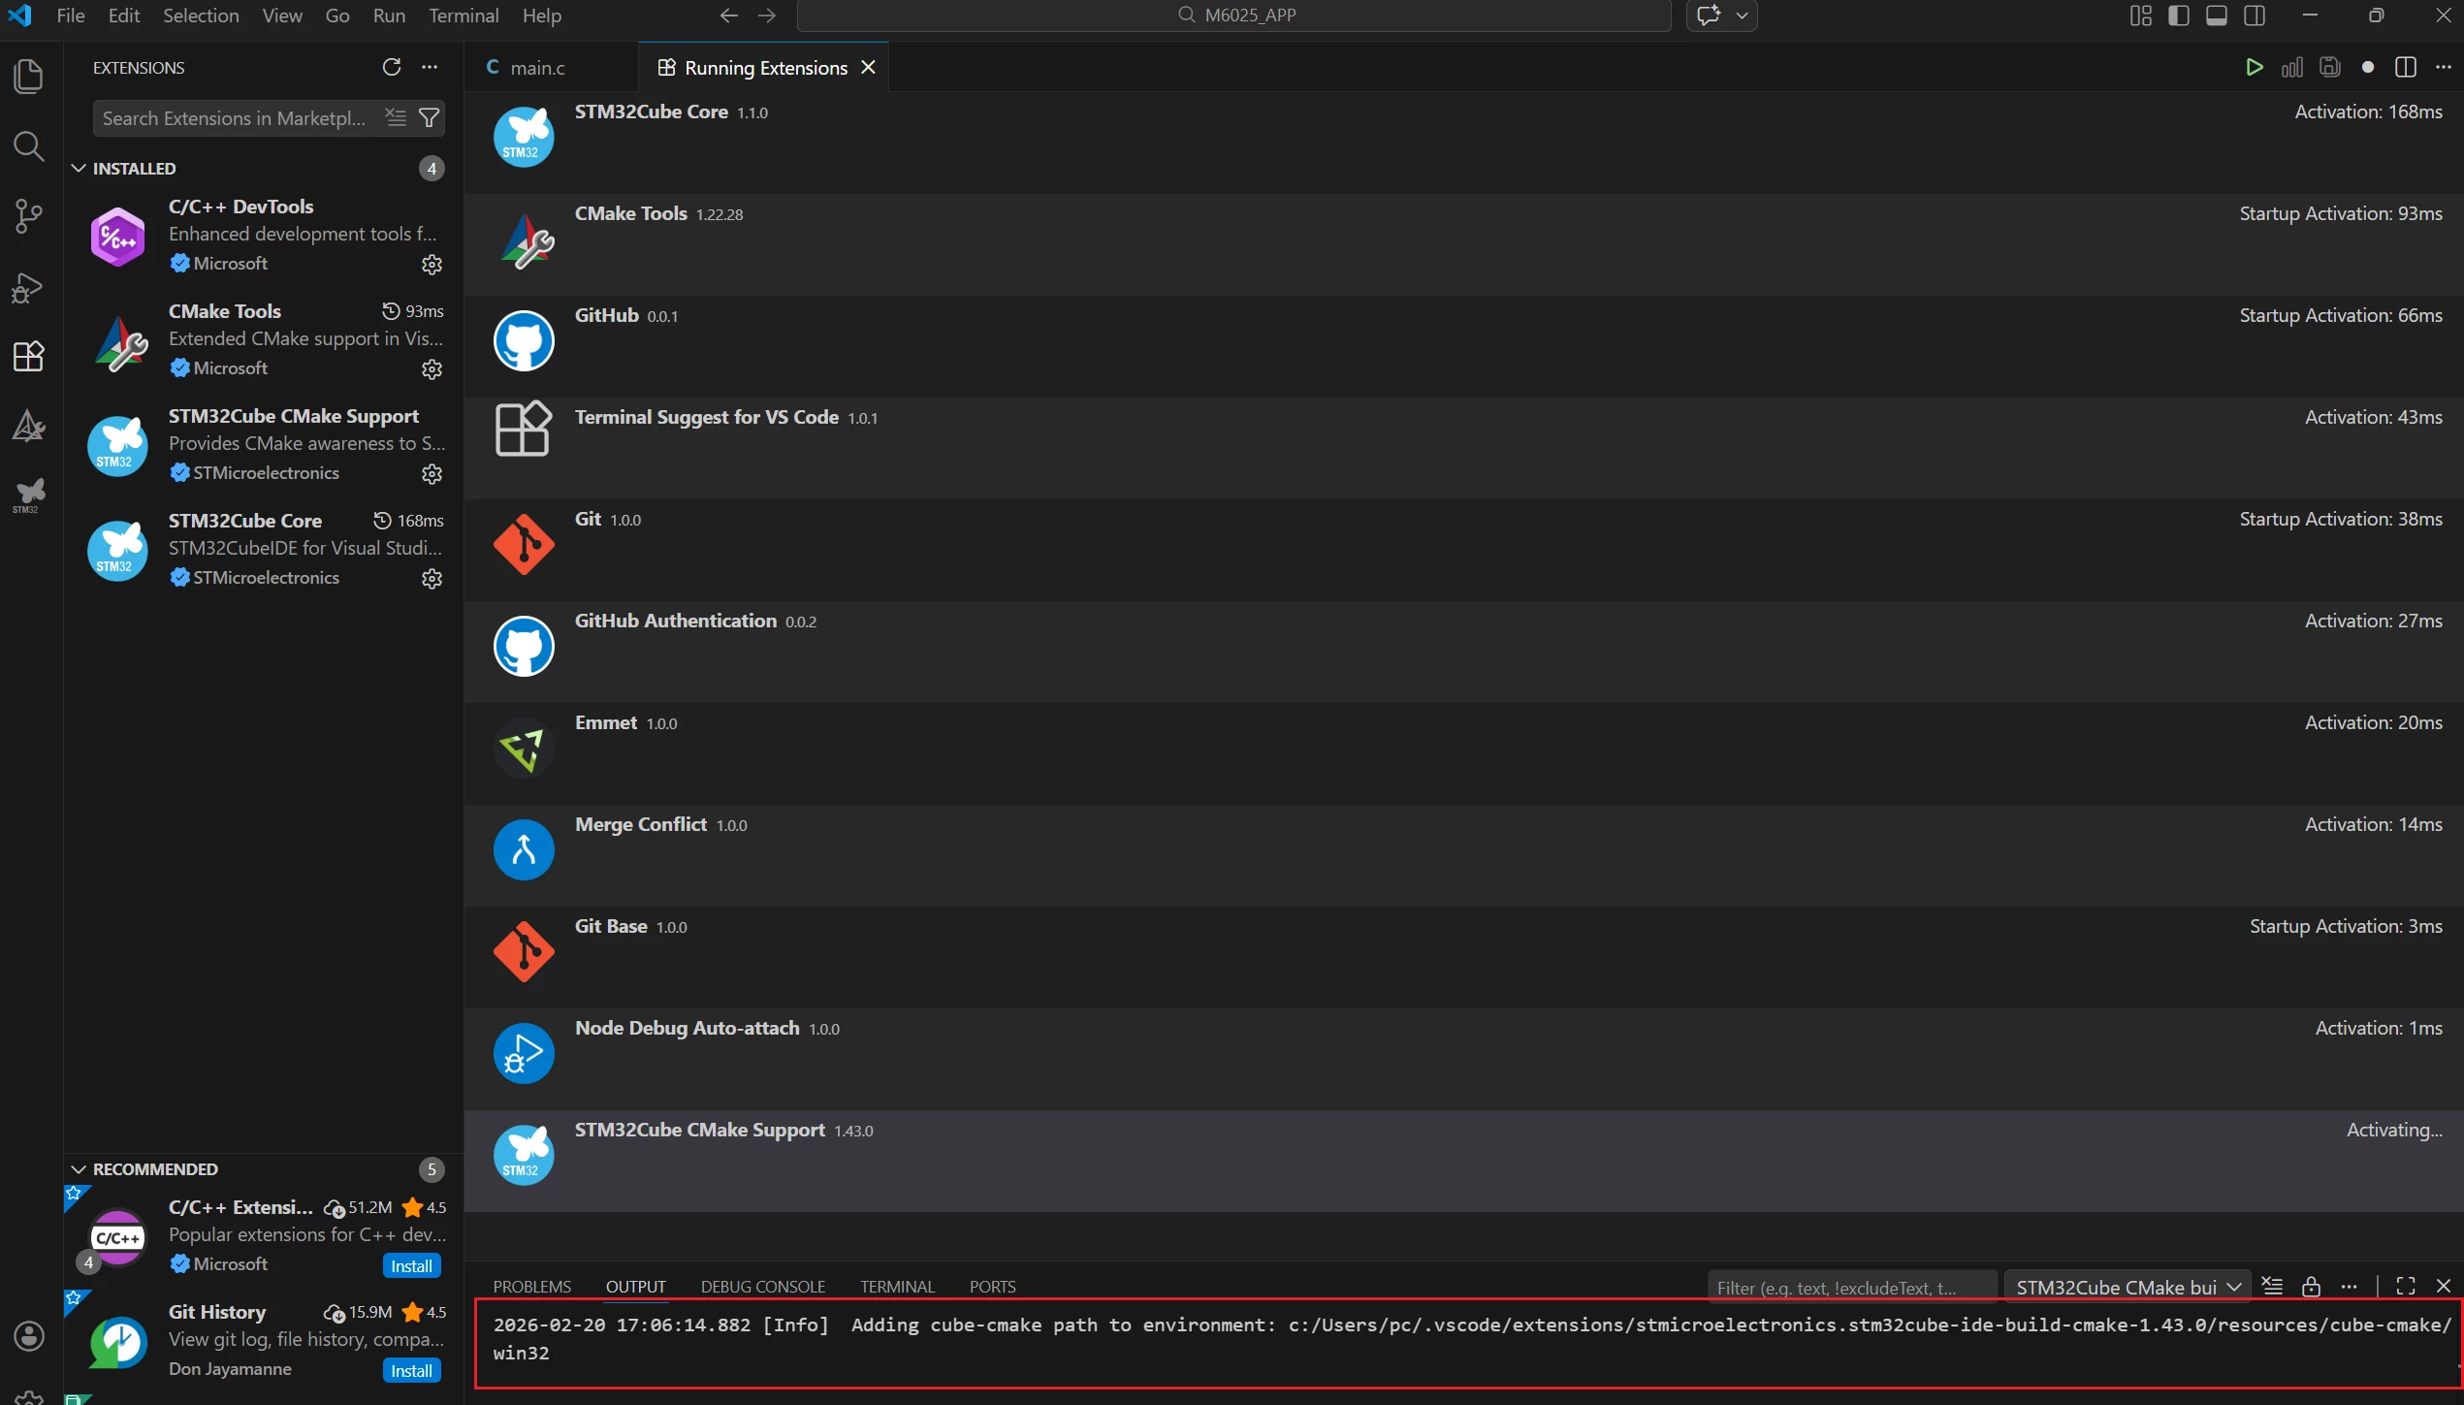Close the bottom Output panel
The width and height of the screenshot is (2464, 1405).
pos(2443,1286)
